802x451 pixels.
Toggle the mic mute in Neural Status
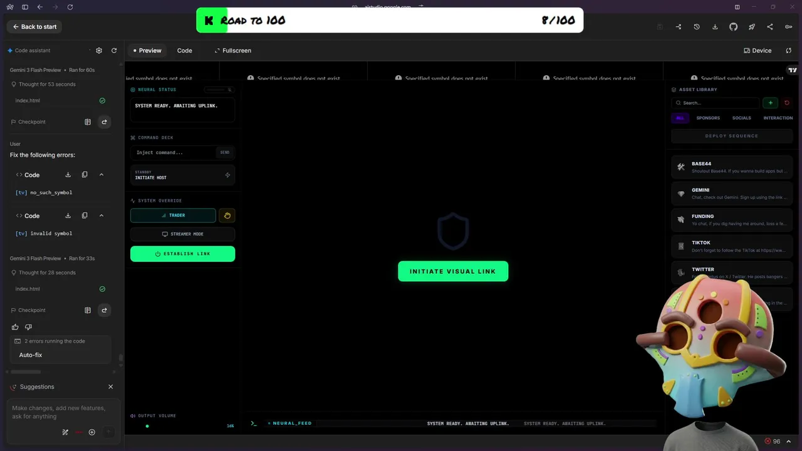[x=229, y=90]
